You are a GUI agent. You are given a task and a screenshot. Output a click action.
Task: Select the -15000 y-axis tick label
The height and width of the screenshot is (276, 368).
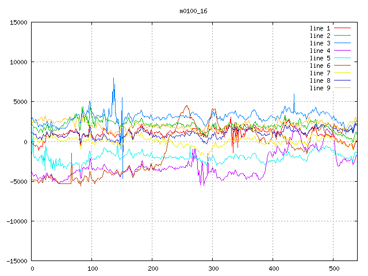tap(17, 260)
